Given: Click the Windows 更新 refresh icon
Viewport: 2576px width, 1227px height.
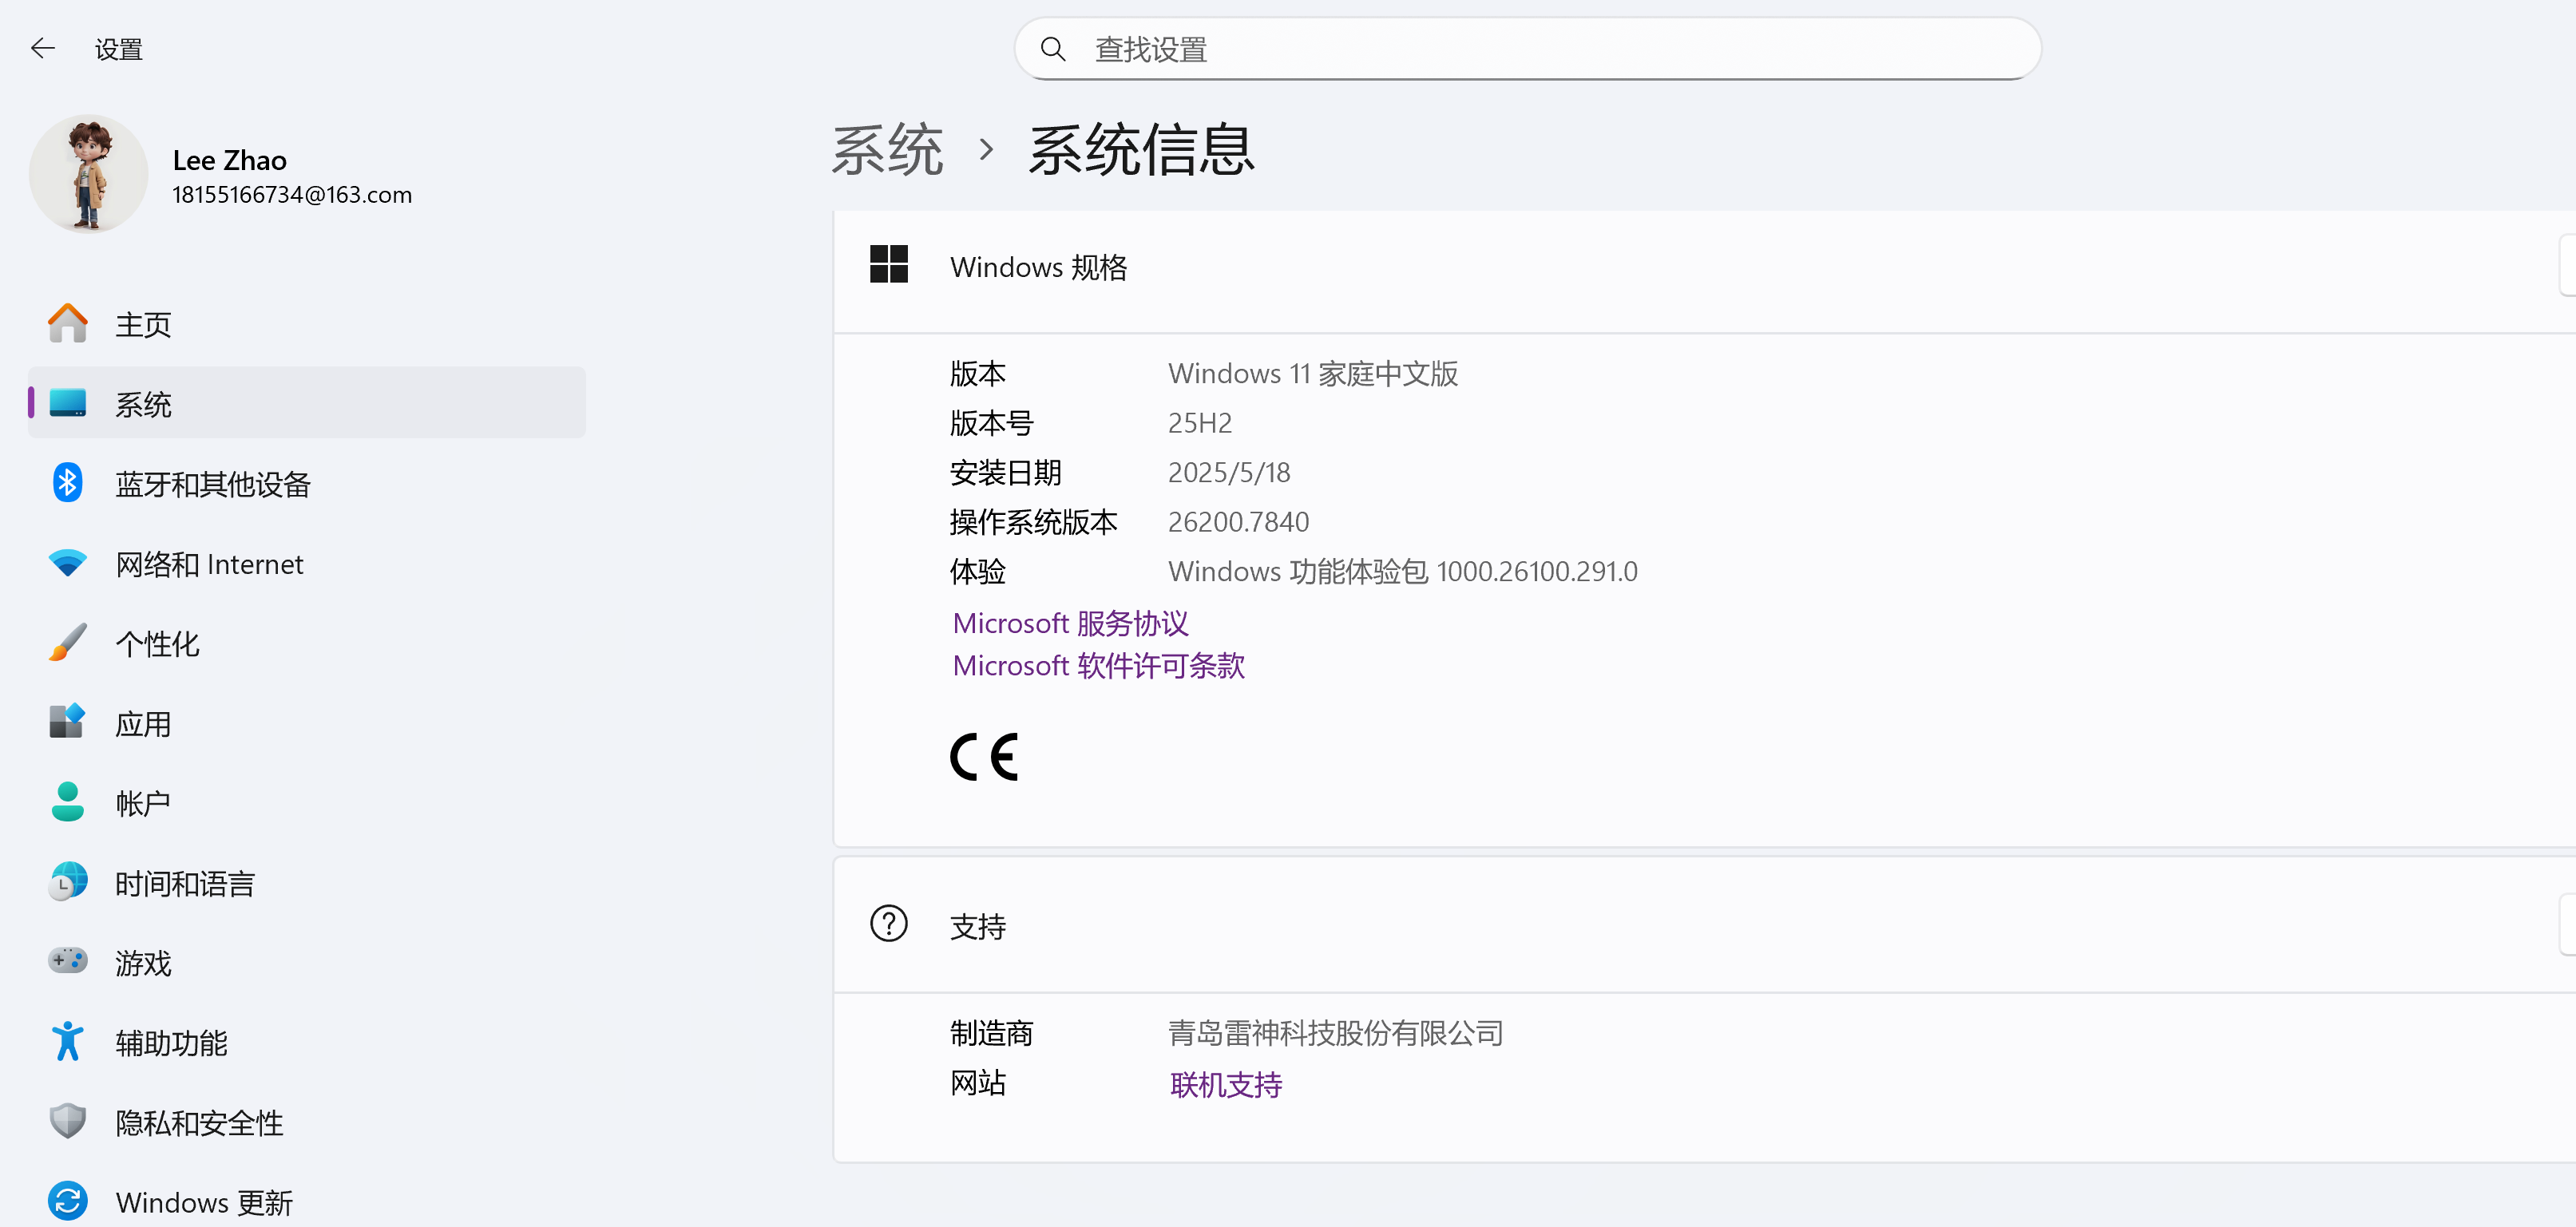Looking at the screenshot, I should click(x=67, y=1200).
